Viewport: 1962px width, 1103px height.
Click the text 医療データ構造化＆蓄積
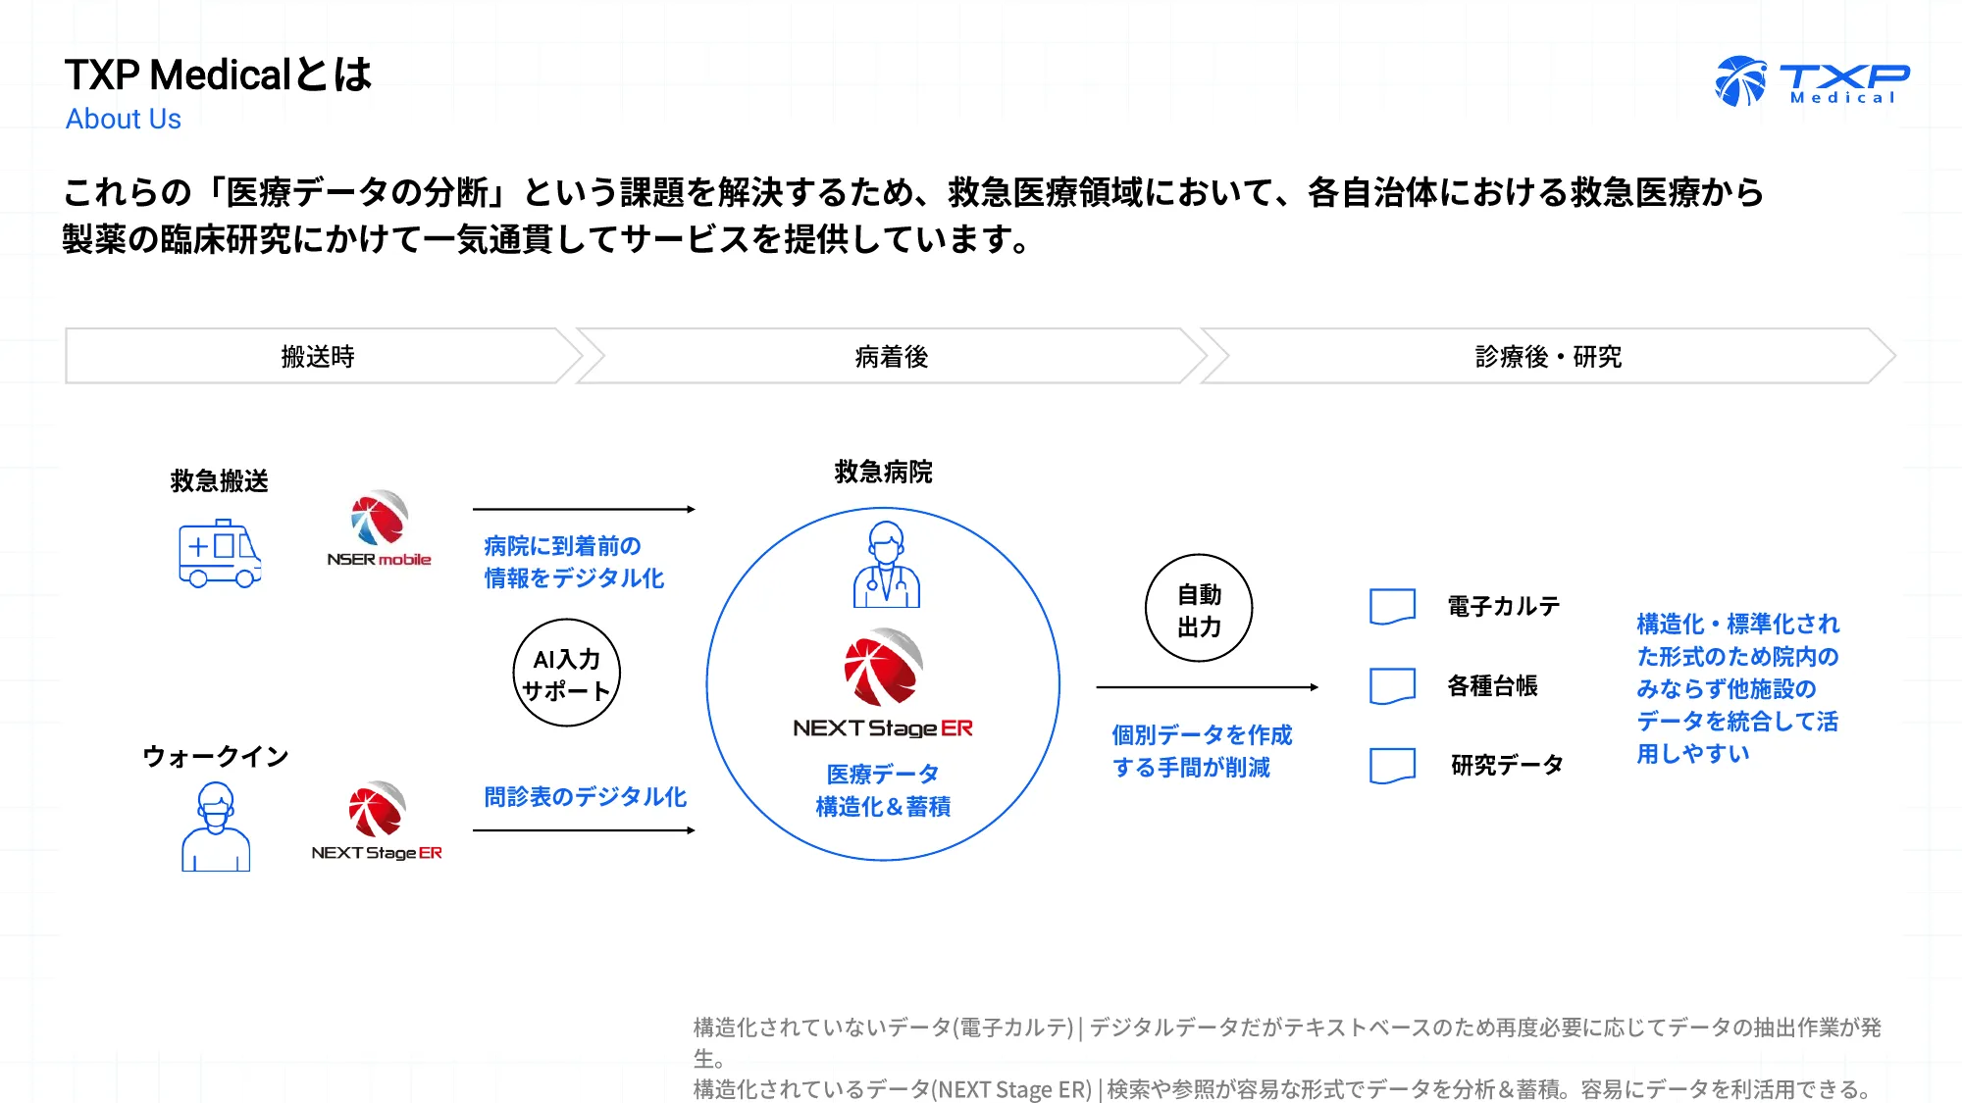(x=883, y=790)
